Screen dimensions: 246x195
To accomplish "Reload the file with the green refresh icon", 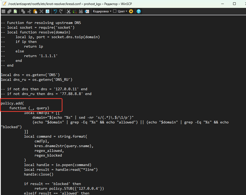I will [15, 11].
